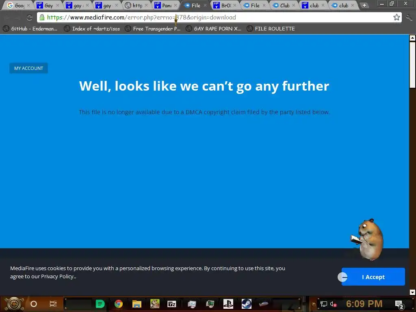Launch 7-Zip from the taskbar
This screenshot has width=416, height=312.
pyautogui.click(x=172, y=304)
